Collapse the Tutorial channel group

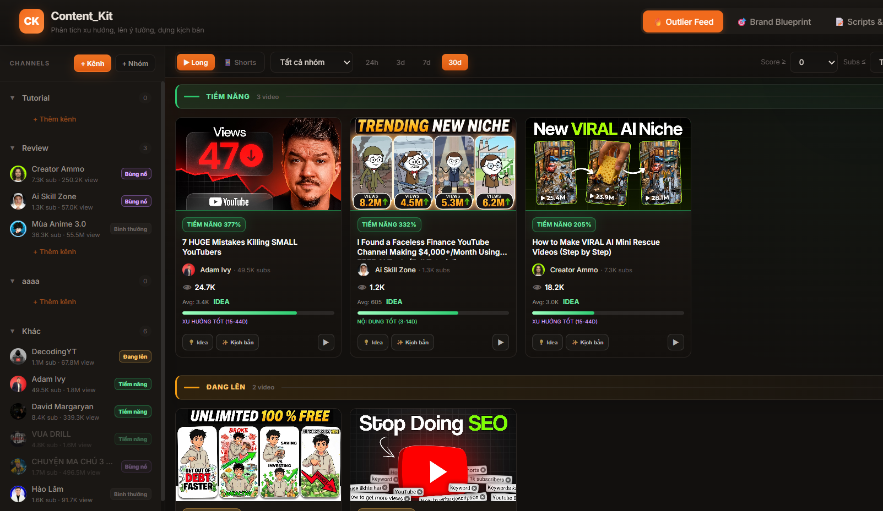12,98
